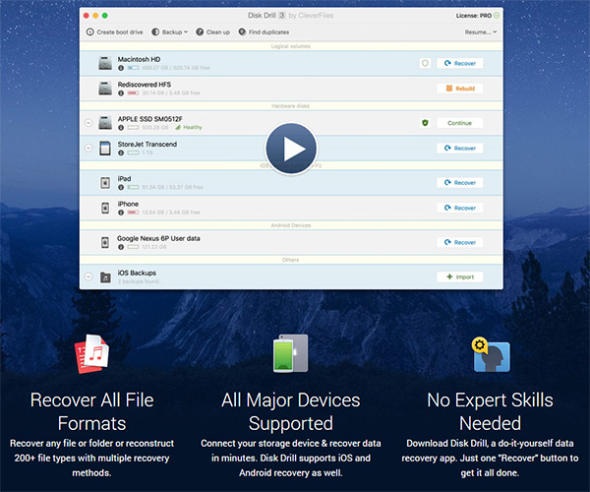Show info for StoreJet Transcend

pos(121,153)
